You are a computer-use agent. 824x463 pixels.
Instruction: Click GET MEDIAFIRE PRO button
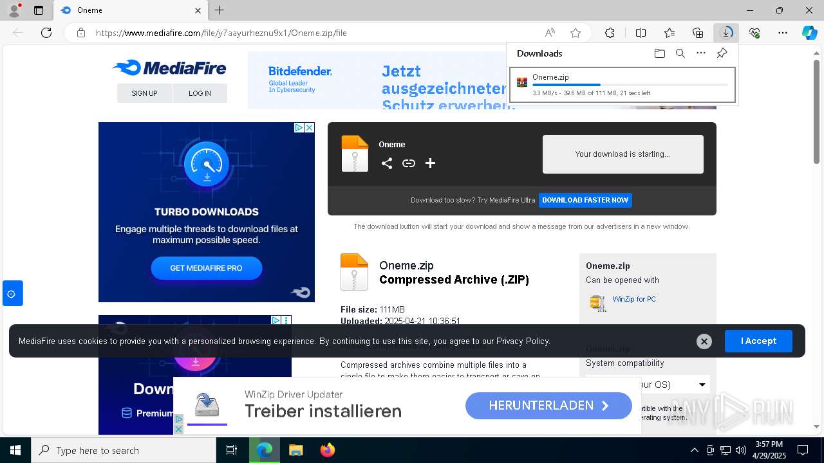(206, 268)
